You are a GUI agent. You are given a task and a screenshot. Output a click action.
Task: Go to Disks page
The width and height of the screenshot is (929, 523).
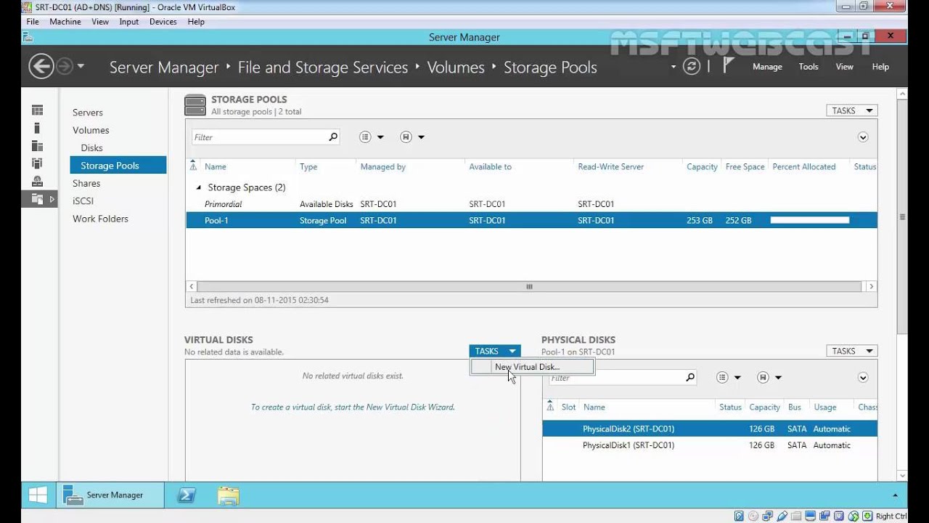pyautogui.click(x=91, y=148)
